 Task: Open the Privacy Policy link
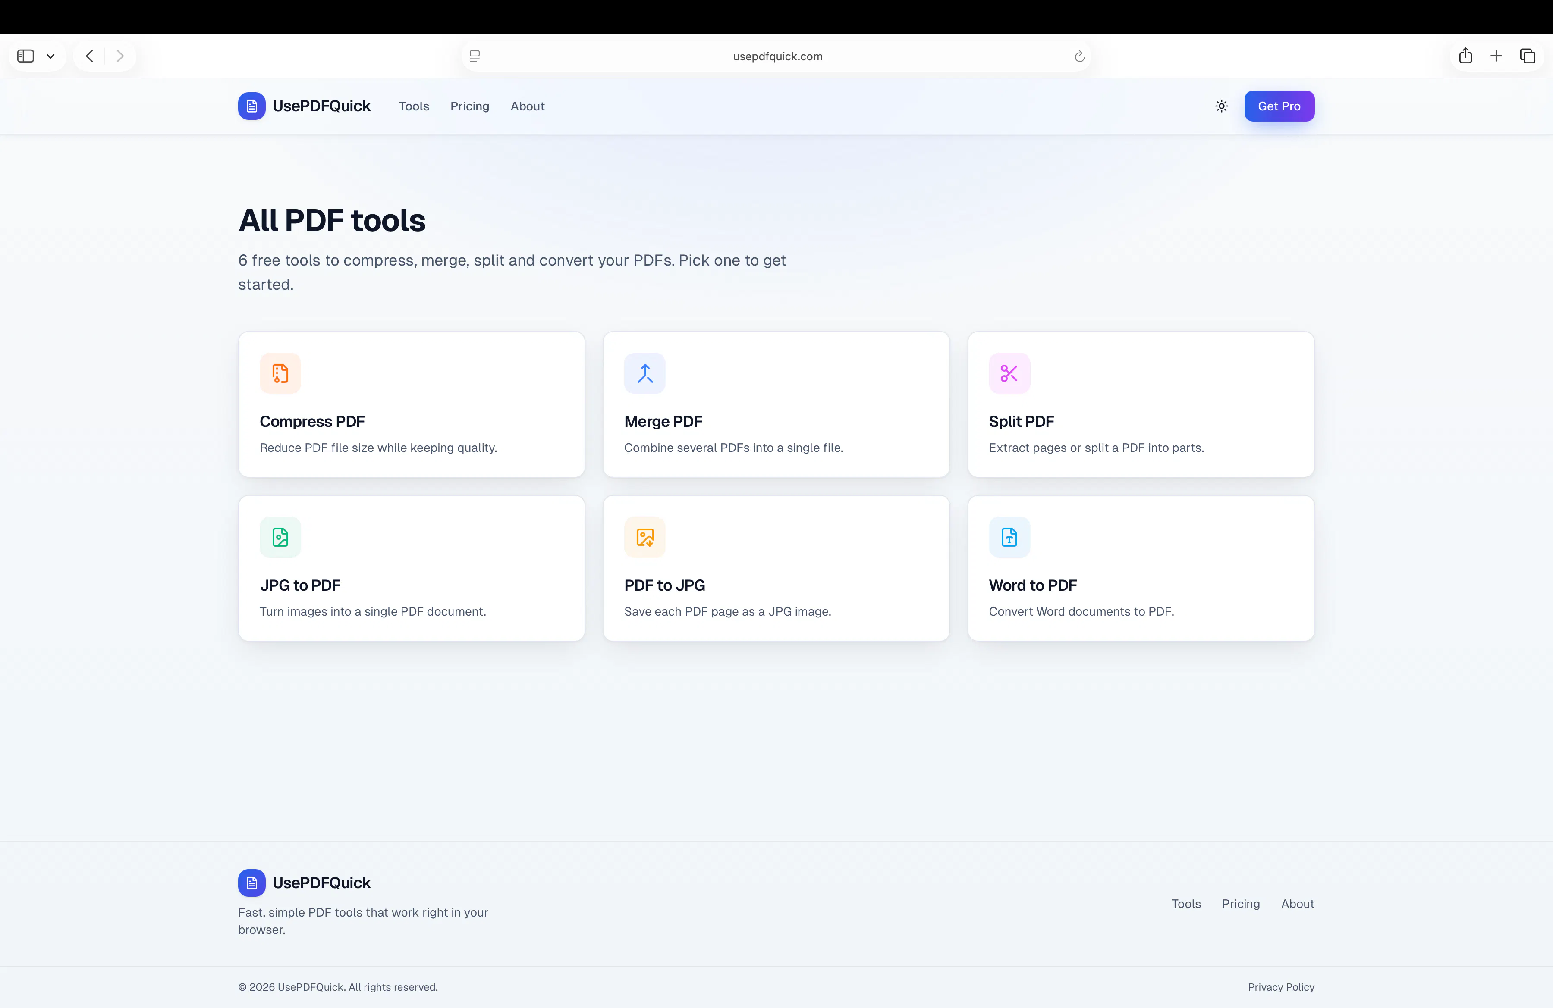[x=1281, y=987]
